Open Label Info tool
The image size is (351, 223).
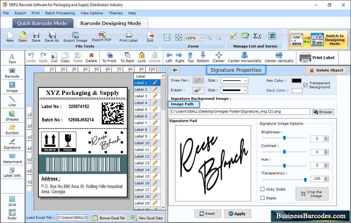(12, 172)
